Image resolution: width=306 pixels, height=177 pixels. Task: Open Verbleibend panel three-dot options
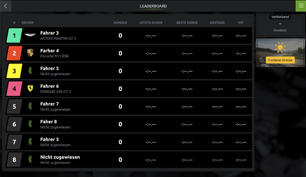(x=301, y=17)
